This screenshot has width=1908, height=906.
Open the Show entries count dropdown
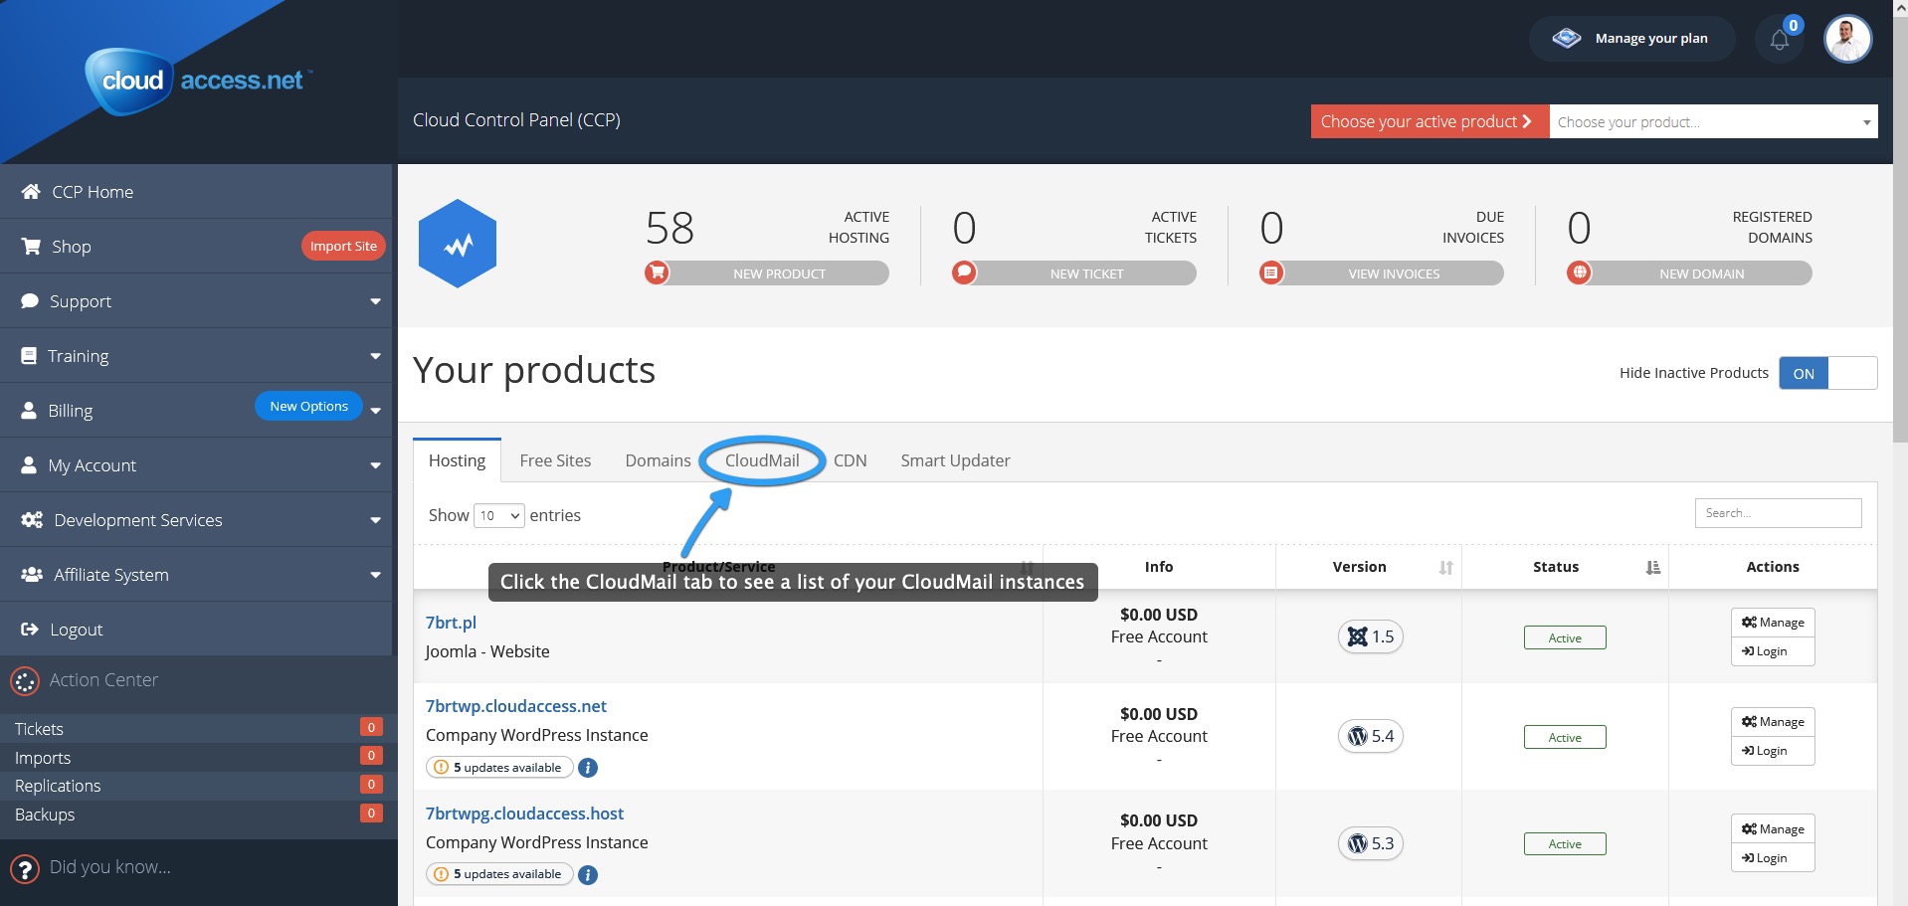coord(499,515)
